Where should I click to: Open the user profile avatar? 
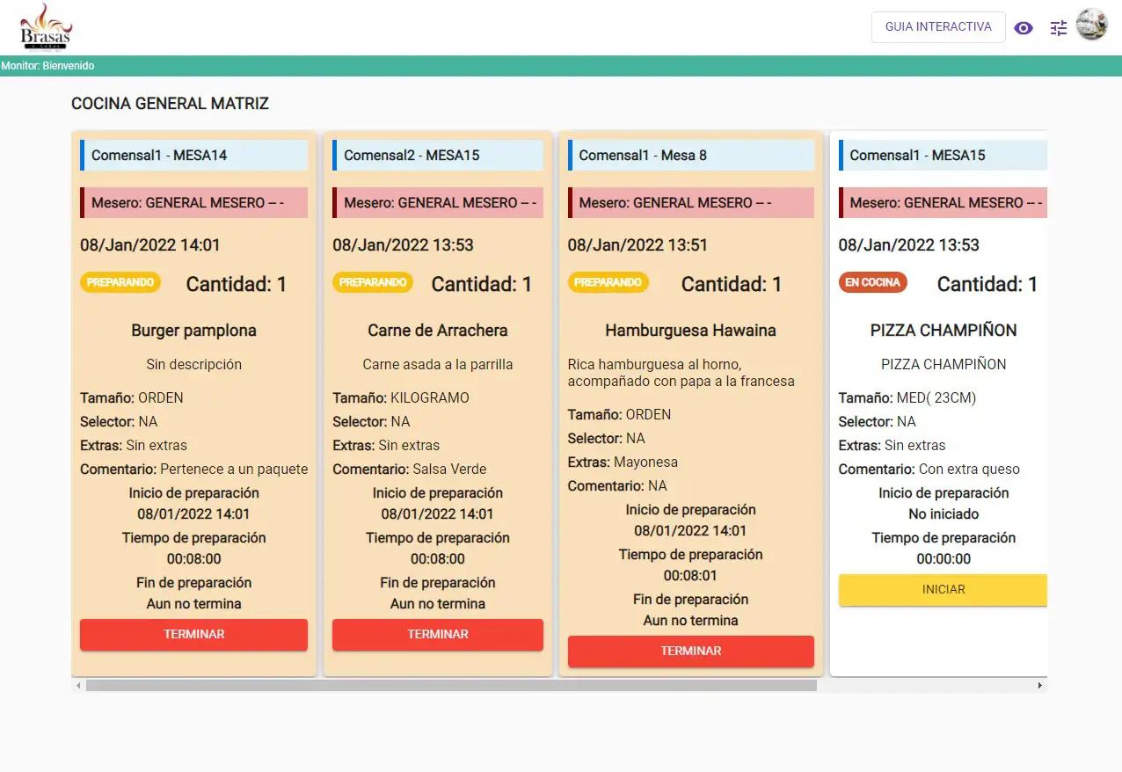click(x=1092, y=25)
